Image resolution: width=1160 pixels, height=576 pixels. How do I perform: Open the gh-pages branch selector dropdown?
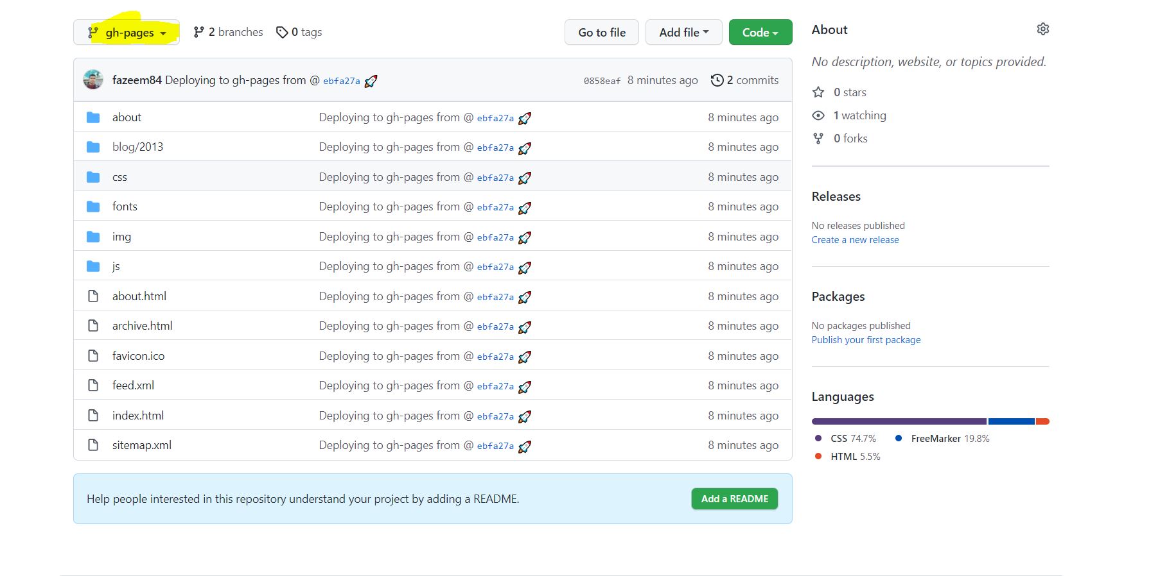[x=127, y=33]
